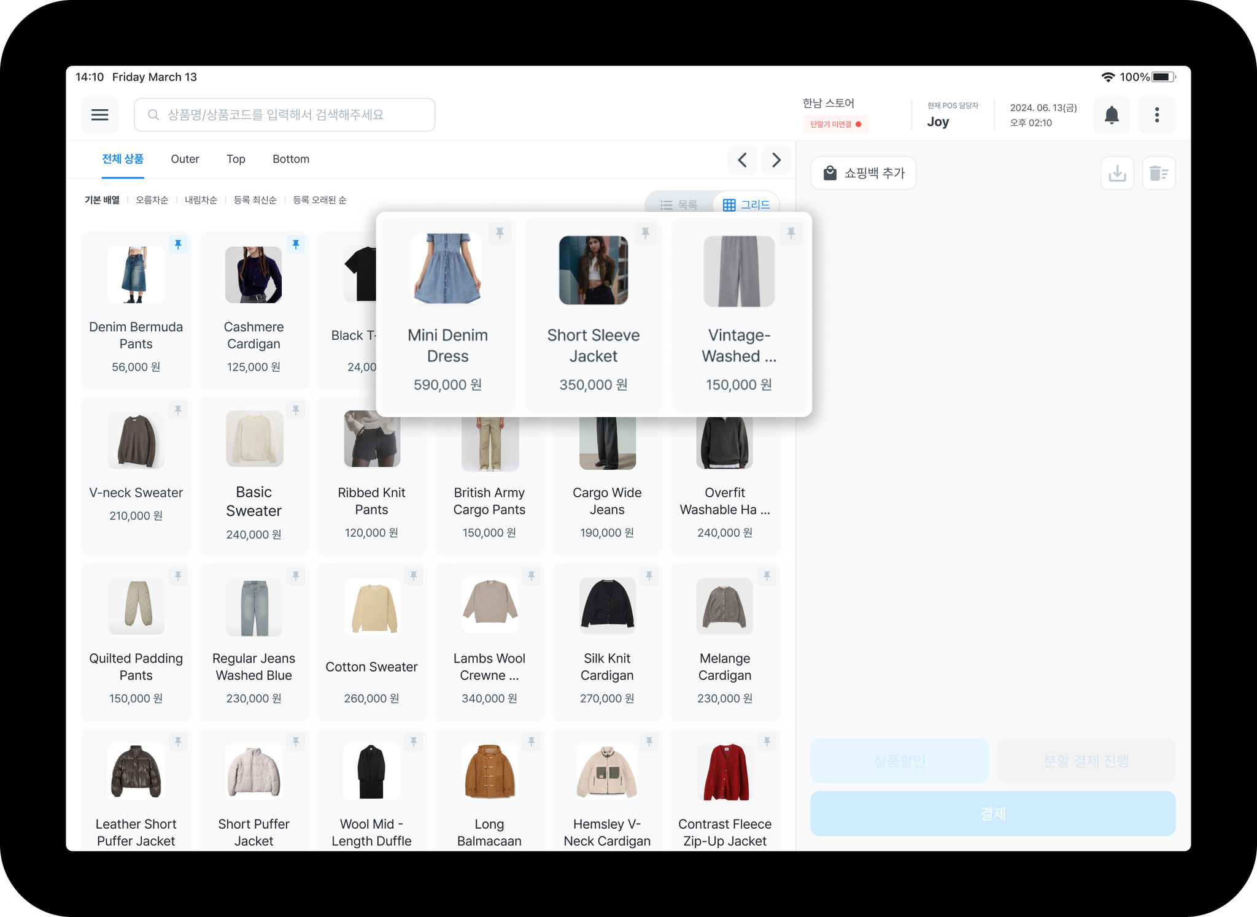Click the Wi-Fi status icon

1108,77
